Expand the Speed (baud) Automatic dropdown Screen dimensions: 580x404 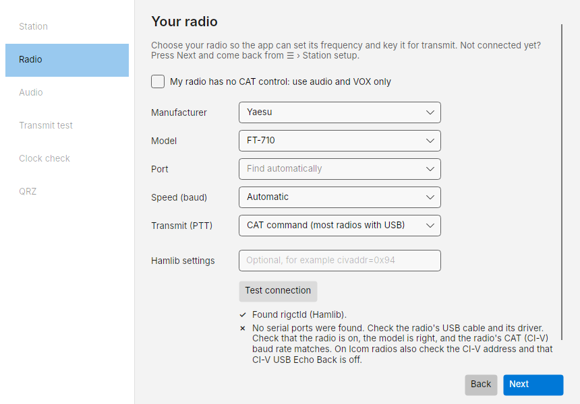click(339, 197)
